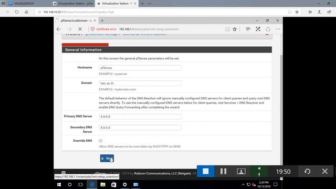Viewport: 336px width, 189px height.
Task: Focus the Primary DNS Server field
Action: [140, 117]
